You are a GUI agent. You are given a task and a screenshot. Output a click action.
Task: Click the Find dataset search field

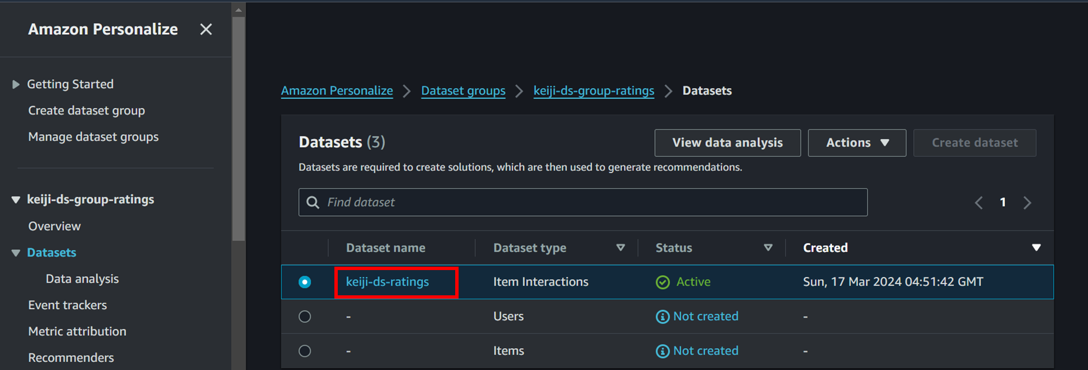click(590, 202)
